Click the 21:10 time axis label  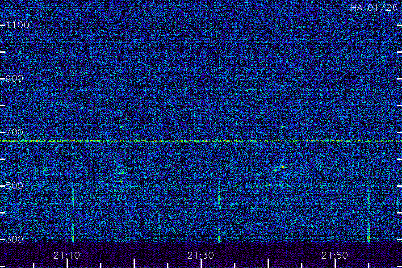tap(67, 255)
